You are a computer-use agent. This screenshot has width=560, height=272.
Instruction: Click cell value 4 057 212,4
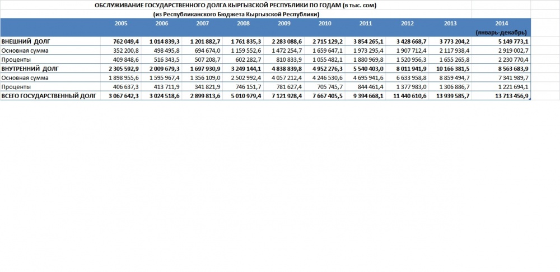click(287, 77)
